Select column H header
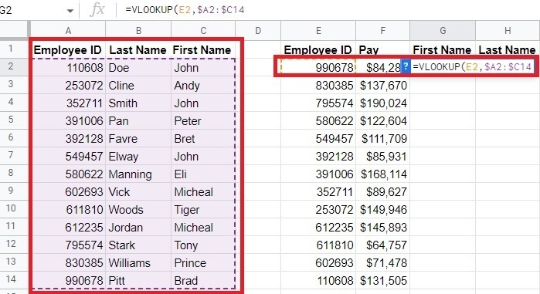The height and width of the screenshot is (294, 540). coord(508,31)
